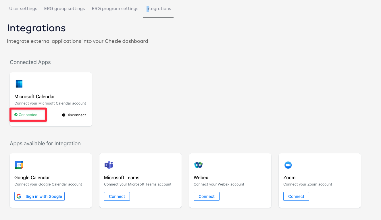Switch to ERG group settings tab
The height and width of the screenshot is (220, 381).
pos(64,9)
